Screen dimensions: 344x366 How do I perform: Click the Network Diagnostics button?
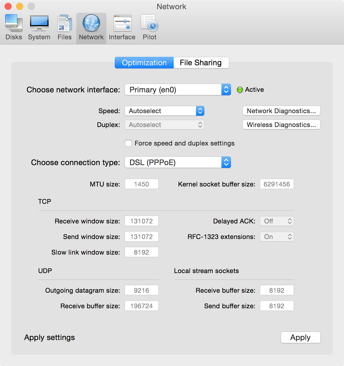(x=282, y=111)
